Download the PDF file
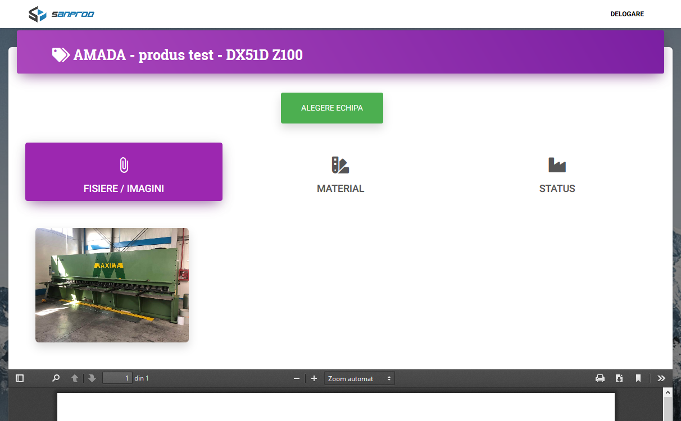This screenshot has height=421, width=681. point(619,378)
